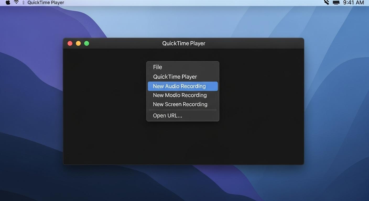Screen dimensions: 369x201
Task: Start a New Screen Recording
Action: [180, 104]
